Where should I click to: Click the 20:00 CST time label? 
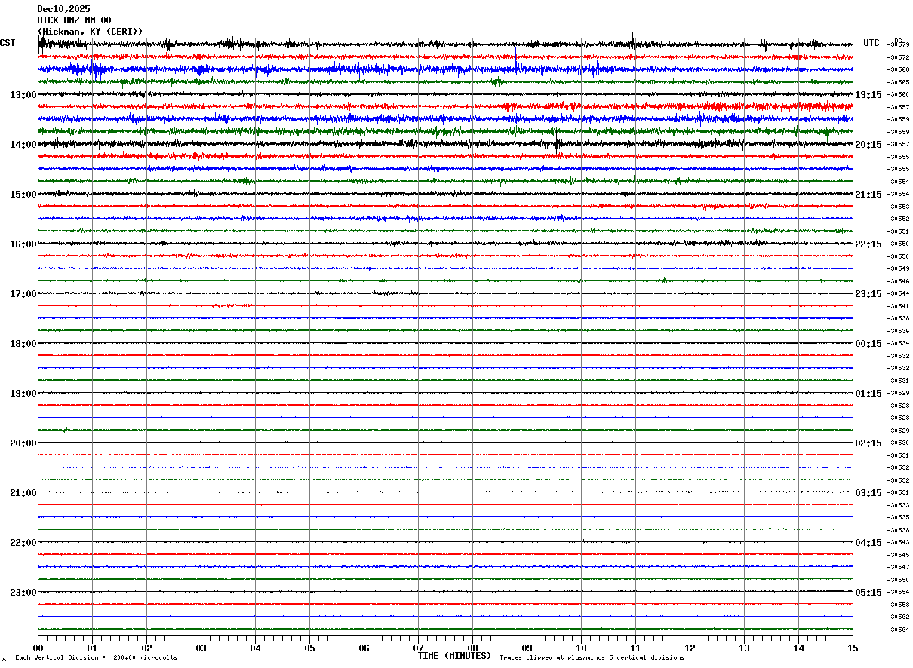tap(23, 443)
